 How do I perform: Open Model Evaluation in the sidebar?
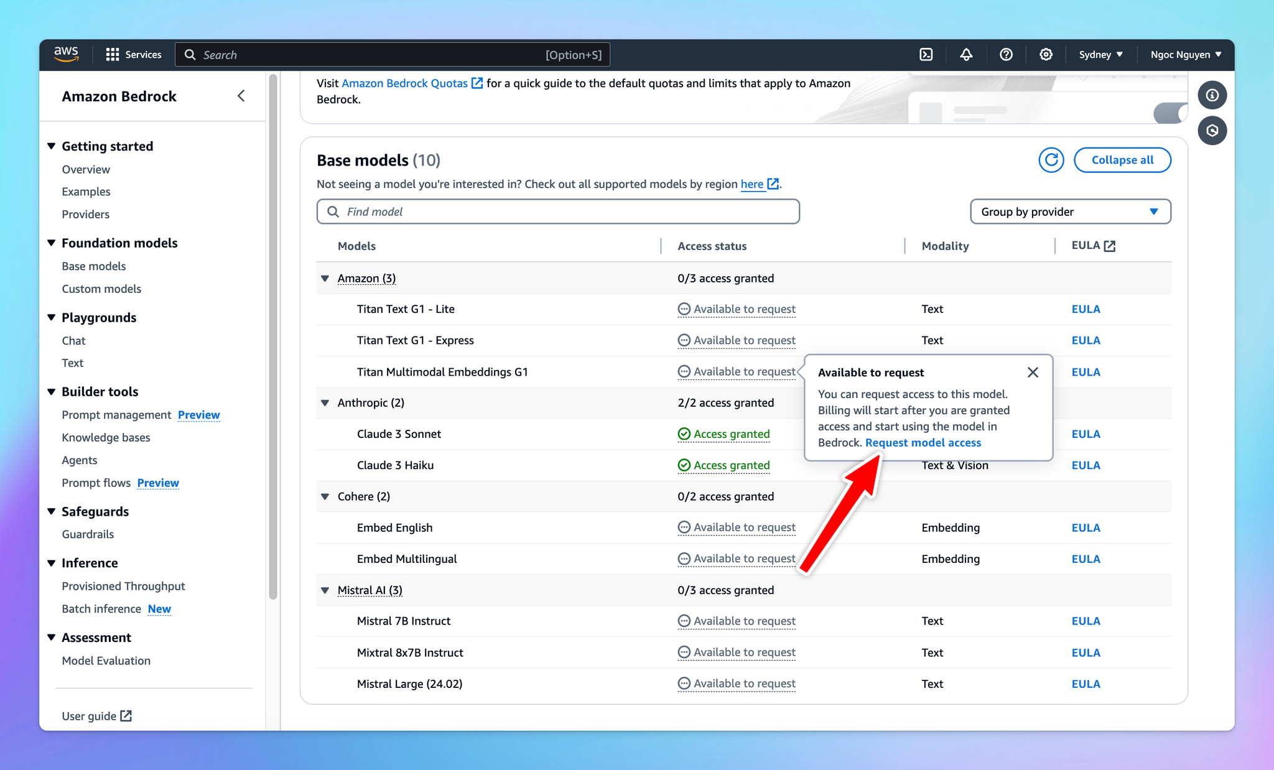click(x=106, y=661)
